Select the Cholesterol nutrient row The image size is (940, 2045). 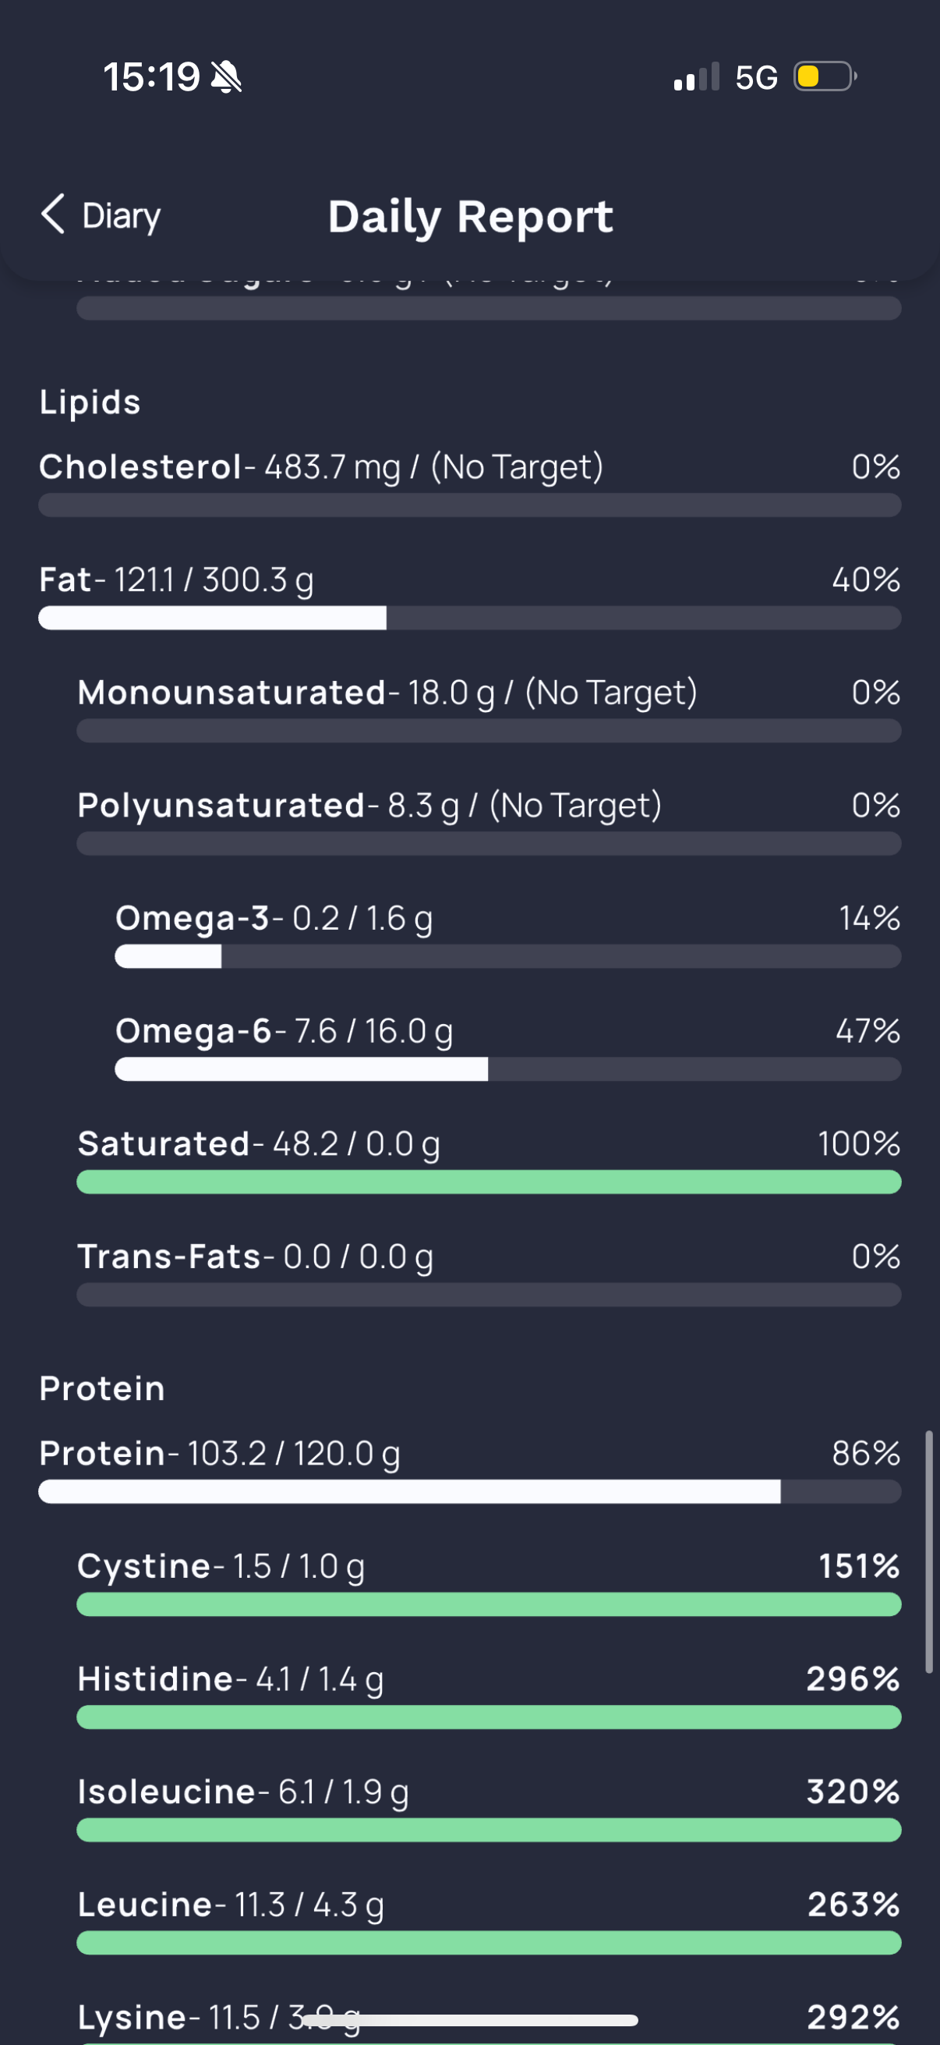(x=469, y=483)
